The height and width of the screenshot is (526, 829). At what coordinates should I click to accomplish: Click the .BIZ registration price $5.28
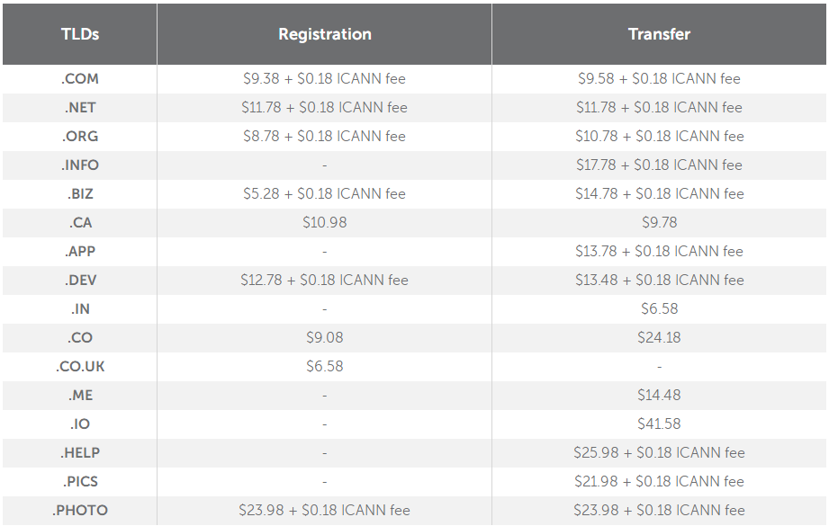(x=324, y=193)
